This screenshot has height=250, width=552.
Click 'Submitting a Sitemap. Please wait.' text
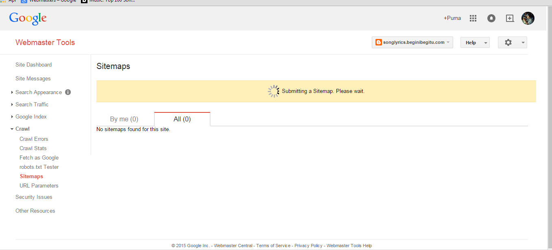pos(323,91)
